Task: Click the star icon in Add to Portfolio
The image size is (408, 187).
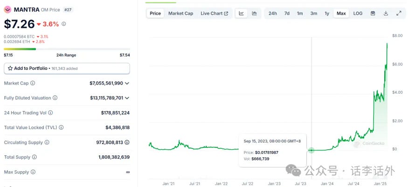Action: pyautogui.click(x=10, y=68)
